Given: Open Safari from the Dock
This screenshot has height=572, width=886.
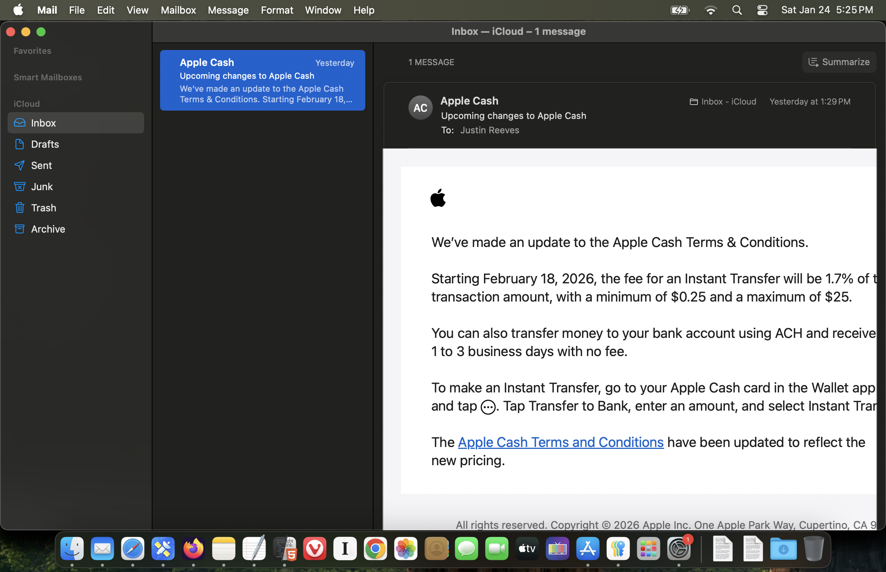Looking at the screenshot, I should coord(132,549).
